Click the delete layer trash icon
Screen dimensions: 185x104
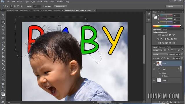pos(179,102)
